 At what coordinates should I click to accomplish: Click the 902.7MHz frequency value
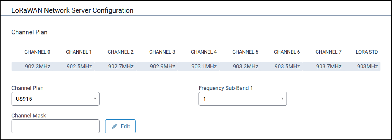(121, 66)
